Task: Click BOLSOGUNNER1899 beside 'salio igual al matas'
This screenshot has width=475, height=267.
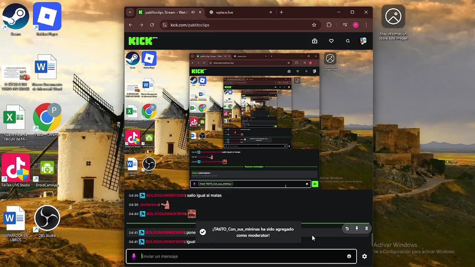Action: pos(165,195)
